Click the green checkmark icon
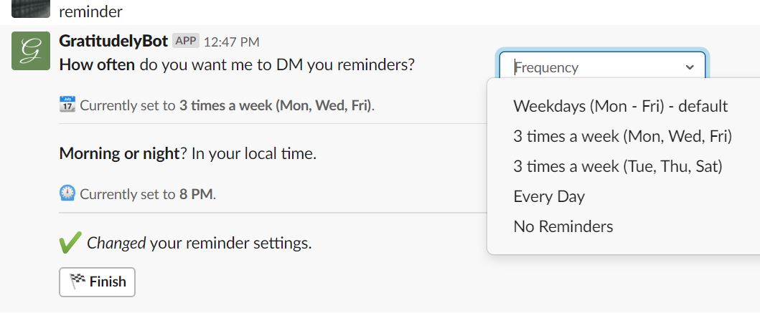The width and height of the screenshot is (760, 313). [x=70, y=243]
